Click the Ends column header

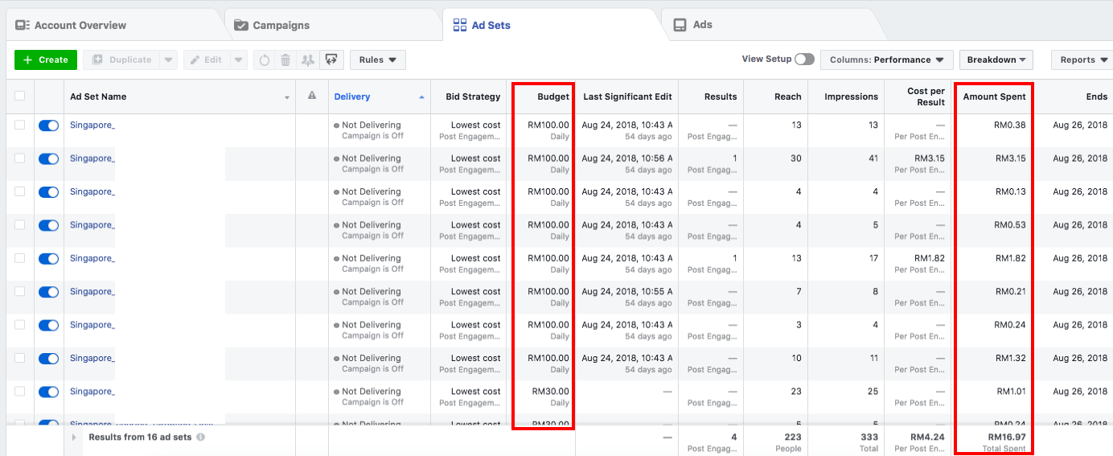1096,97
